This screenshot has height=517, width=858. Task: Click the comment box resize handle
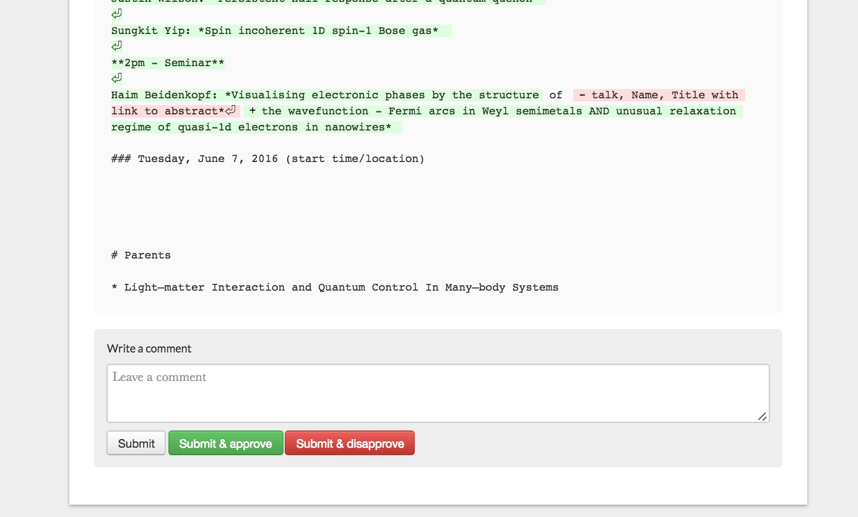click(762, 417)
